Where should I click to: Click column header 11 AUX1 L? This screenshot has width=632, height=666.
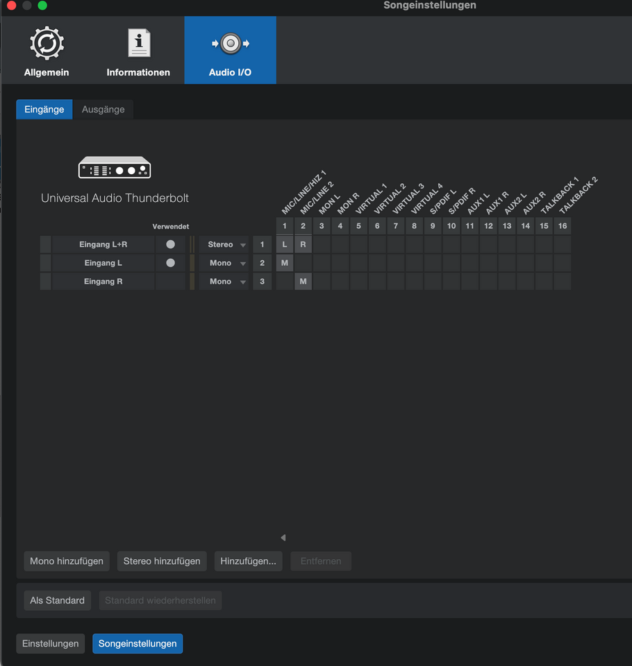470,226
